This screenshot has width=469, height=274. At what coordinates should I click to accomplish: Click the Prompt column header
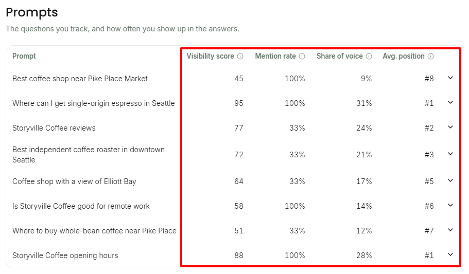pyautogui.click(x=24, y=56)
